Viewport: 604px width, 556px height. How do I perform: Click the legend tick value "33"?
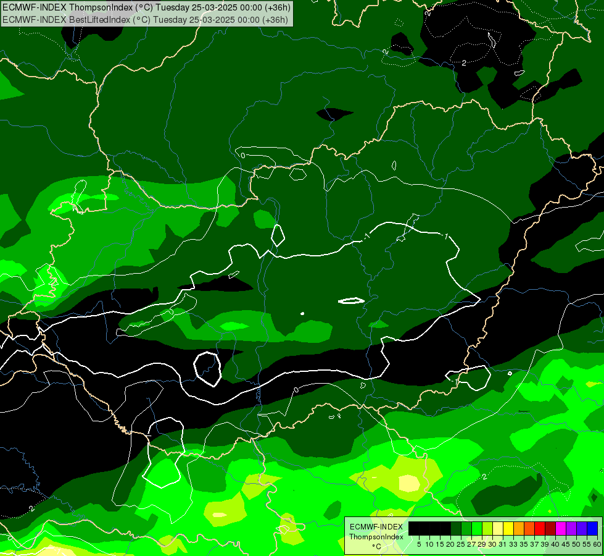pyautogui.click(x=514, y=544)
